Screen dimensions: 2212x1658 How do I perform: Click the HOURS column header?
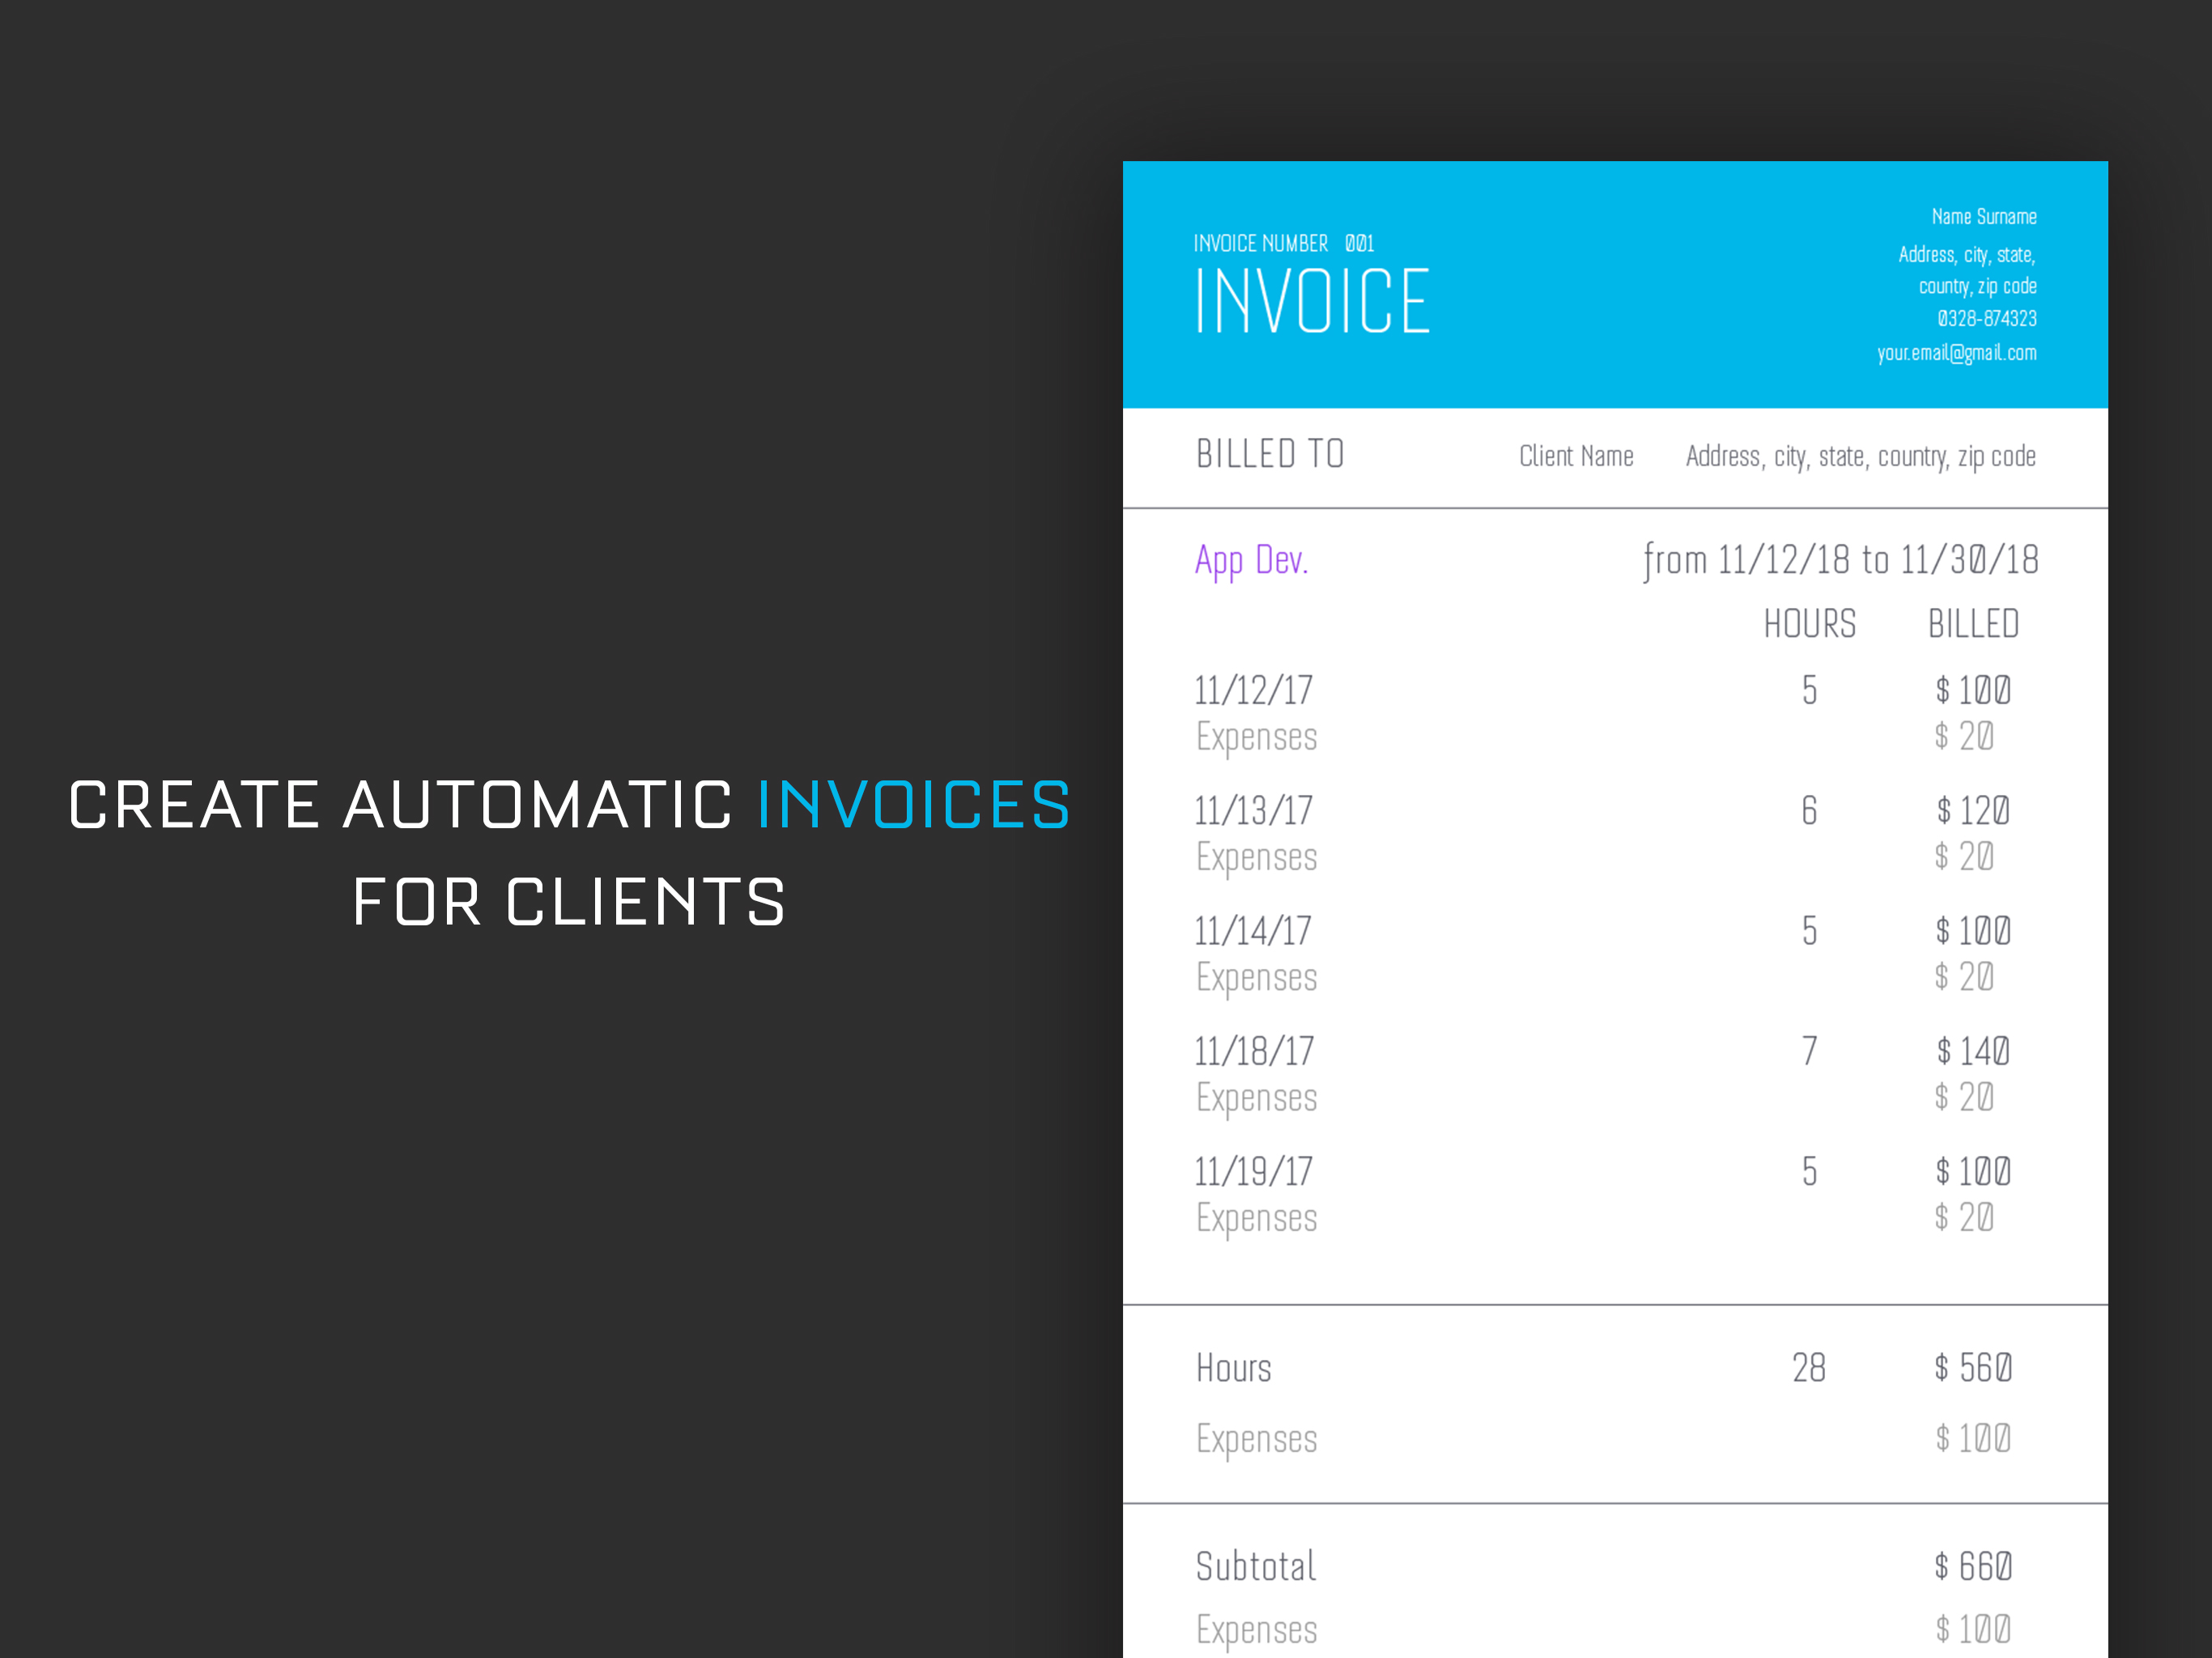point(1809,624)
